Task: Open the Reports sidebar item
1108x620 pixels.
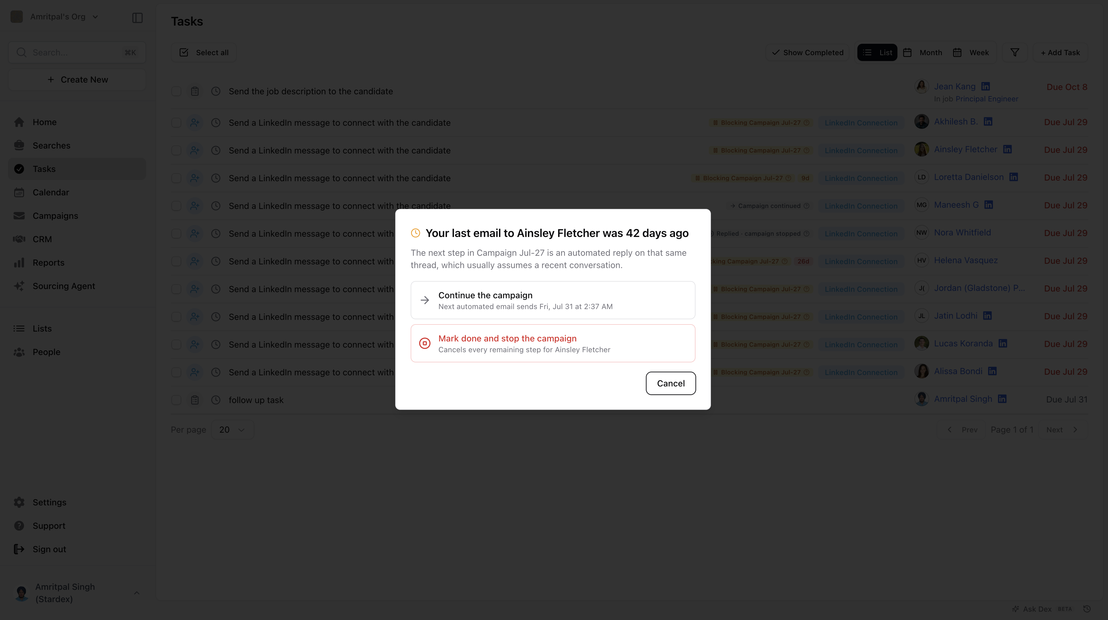Action: (x=77, y=263)
